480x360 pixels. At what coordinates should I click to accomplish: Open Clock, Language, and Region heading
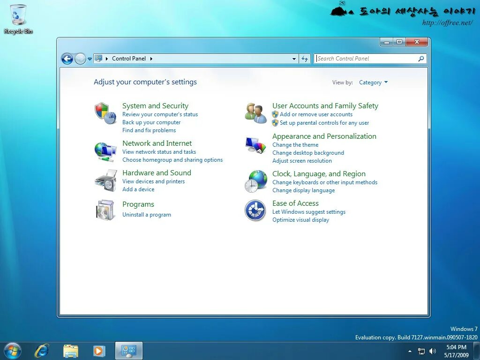(x=319, y=174)
